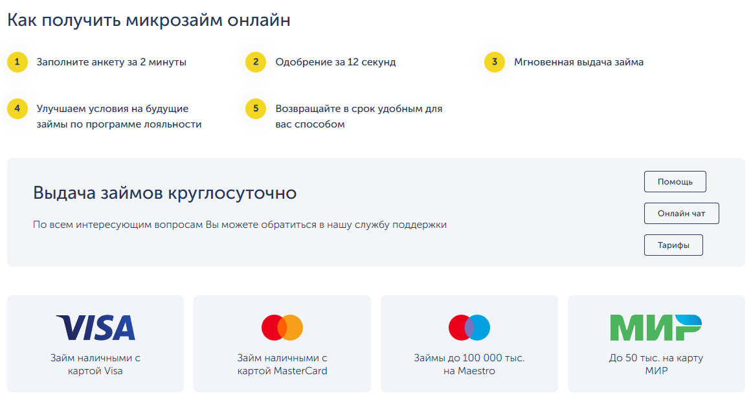Select "Займы до 100 000 тыс. на Maestro"

pos(469,365)
